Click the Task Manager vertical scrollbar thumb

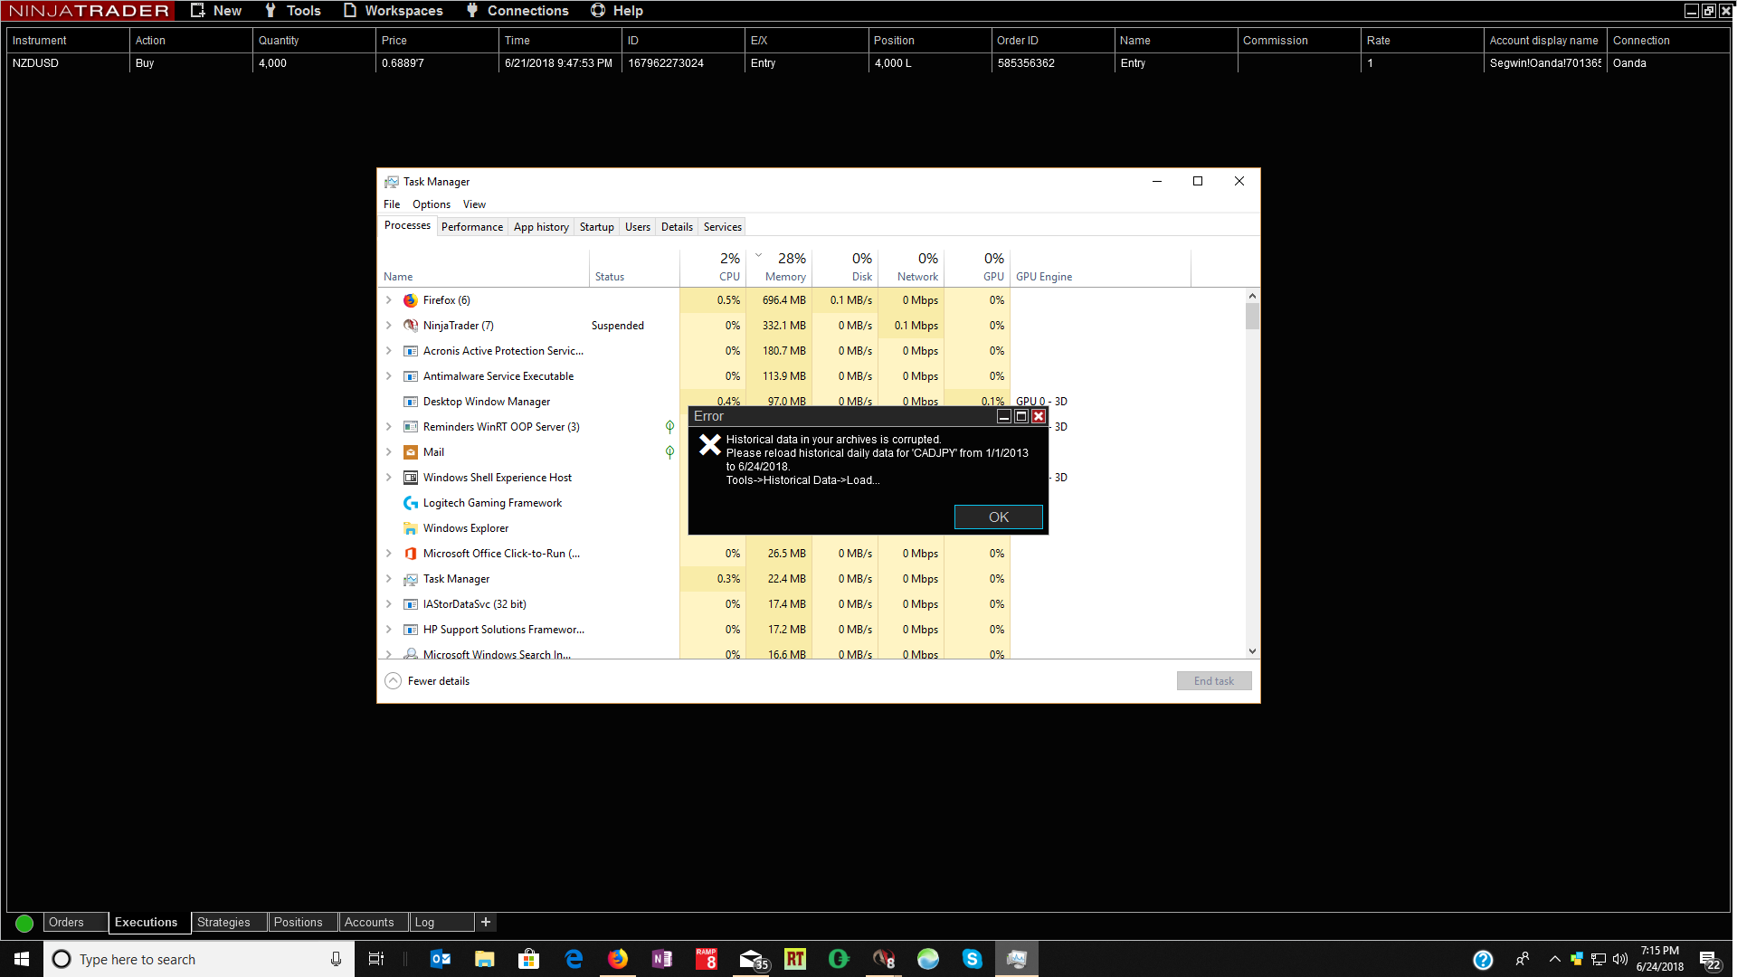(x=1252, y=316)
